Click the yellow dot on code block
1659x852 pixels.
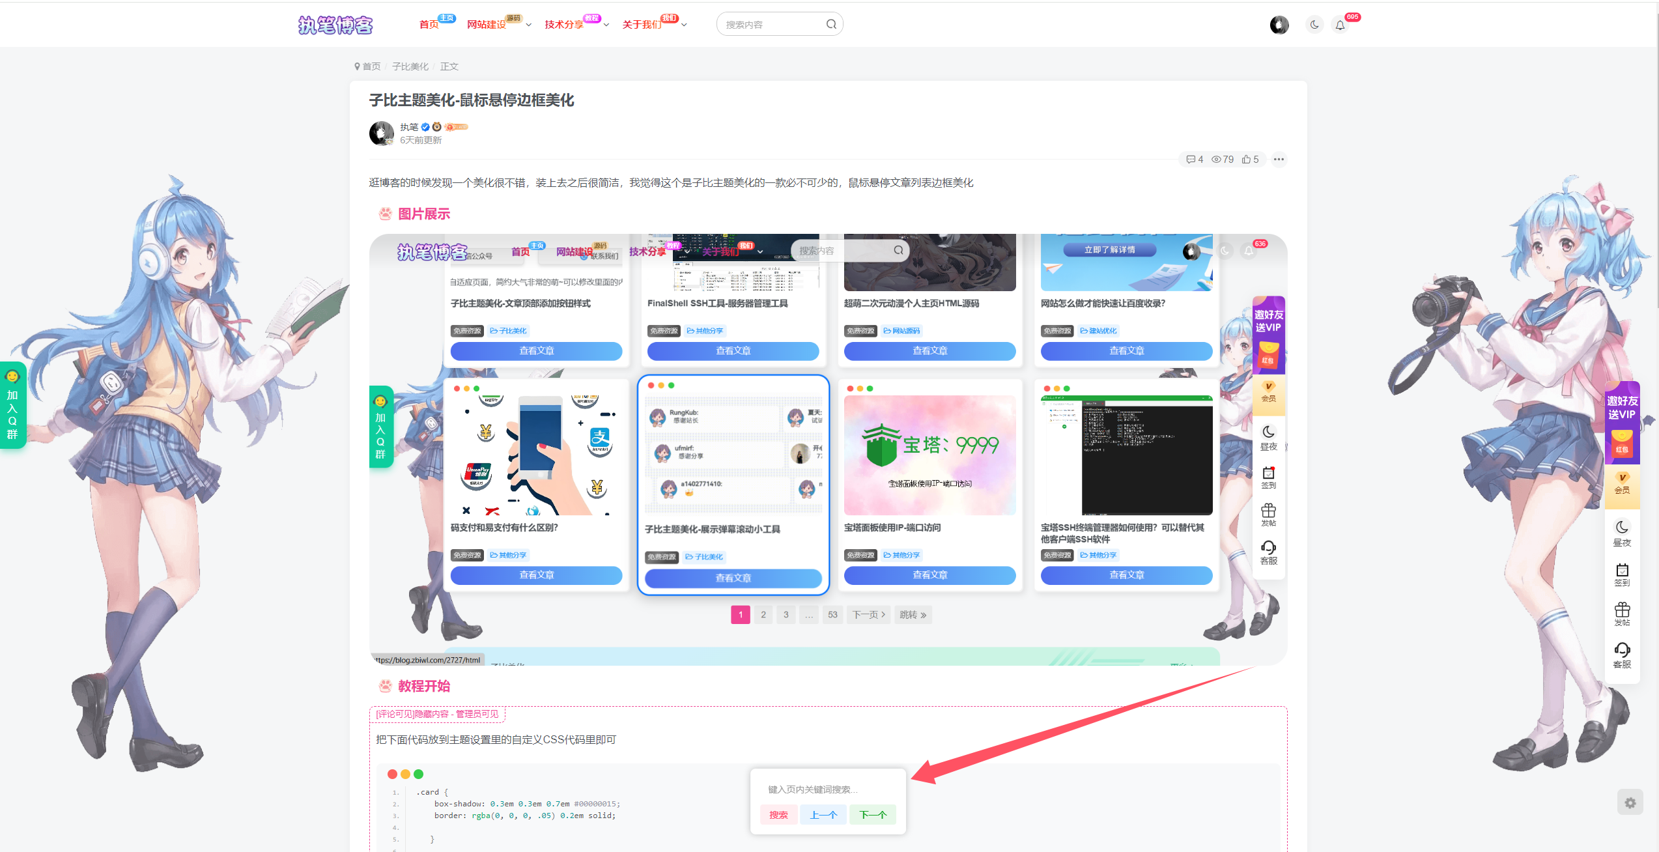point(405,774)
